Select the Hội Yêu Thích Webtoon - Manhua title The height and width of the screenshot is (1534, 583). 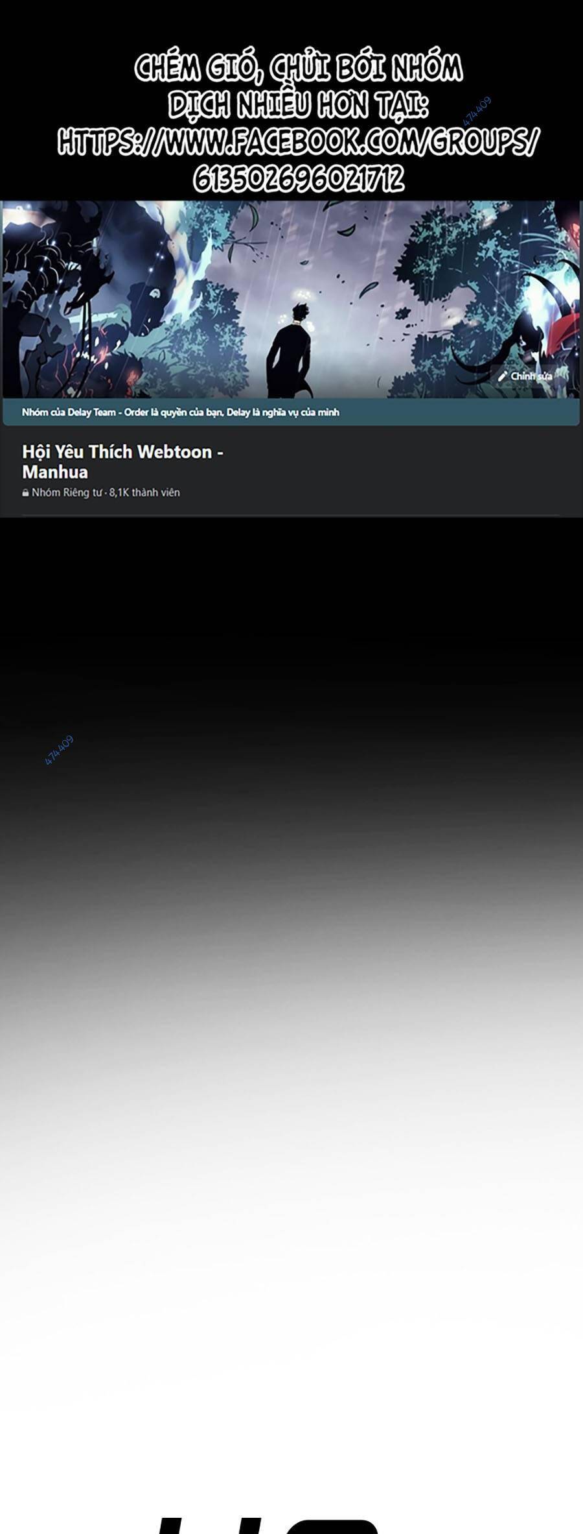tap(122, 461)
